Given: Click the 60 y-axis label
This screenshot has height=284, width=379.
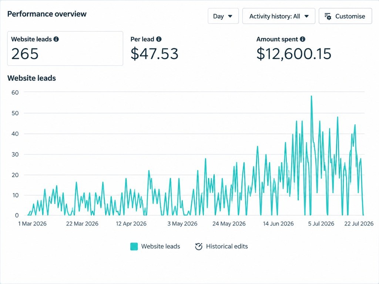Looking at the screenshot, I should [x=15, y=92].
